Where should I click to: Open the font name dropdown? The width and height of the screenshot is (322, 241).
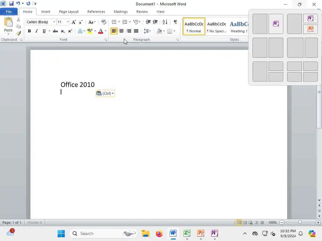[x=54, y=22]
